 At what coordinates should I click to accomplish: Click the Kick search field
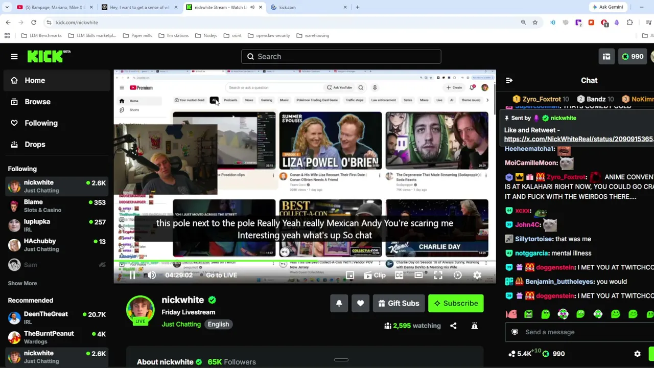(341, 56)
